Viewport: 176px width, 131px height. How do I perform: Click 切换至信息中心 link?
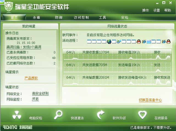tap(150, 100)
